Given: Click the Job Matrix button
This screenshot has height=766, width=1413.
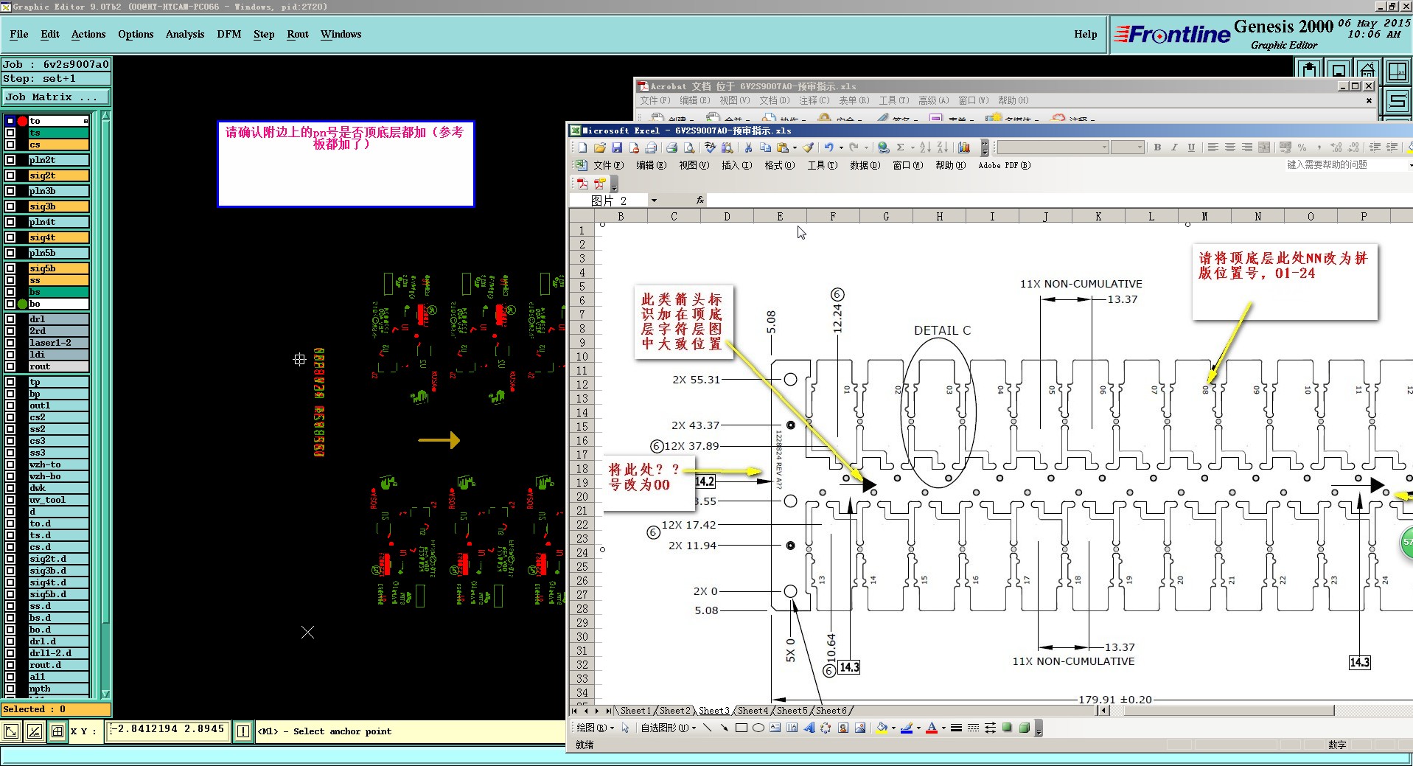Looking at the screenshot, I should pos(55,97).
